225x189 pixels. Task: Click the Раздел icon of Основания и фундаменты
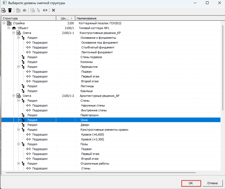pos(23,38)
